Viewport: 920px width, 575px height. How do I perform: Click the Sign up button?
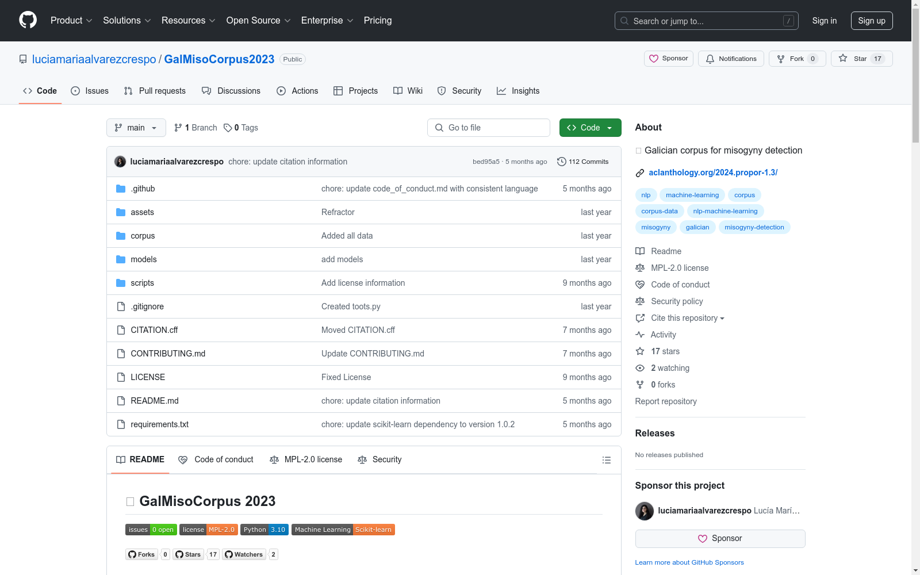(872, 21)
